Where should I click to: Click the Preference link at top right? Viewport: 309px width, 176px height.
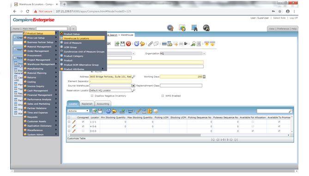[283, 29]
